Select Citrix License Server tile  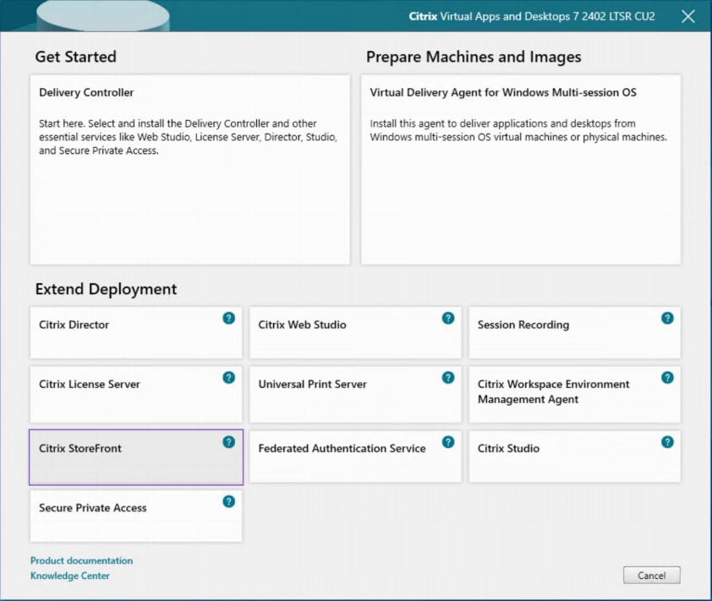[136, 395]
